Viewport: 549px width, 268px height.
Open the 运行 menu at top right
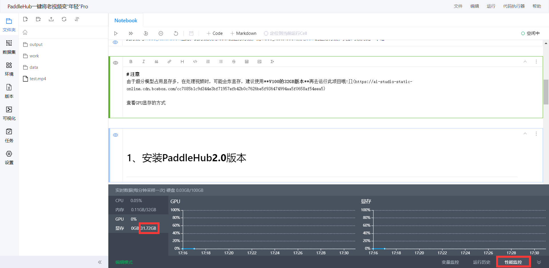(x=491, y=6)
